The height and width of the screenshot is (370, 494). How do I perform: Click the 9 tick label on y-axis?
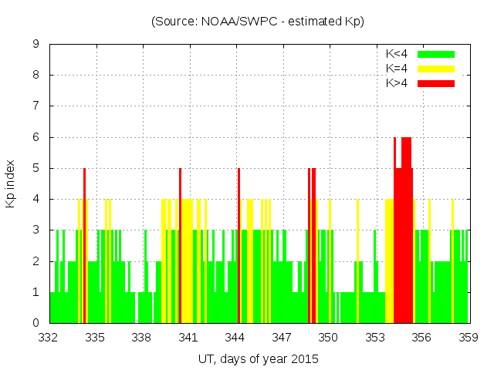[36, 44]
